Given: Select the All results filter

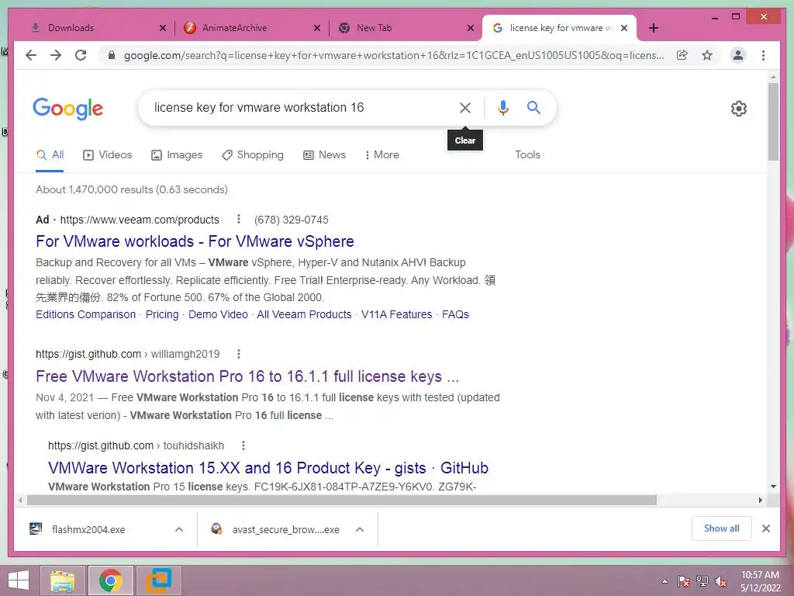Looking at the screenshot, I should [50, 154].
